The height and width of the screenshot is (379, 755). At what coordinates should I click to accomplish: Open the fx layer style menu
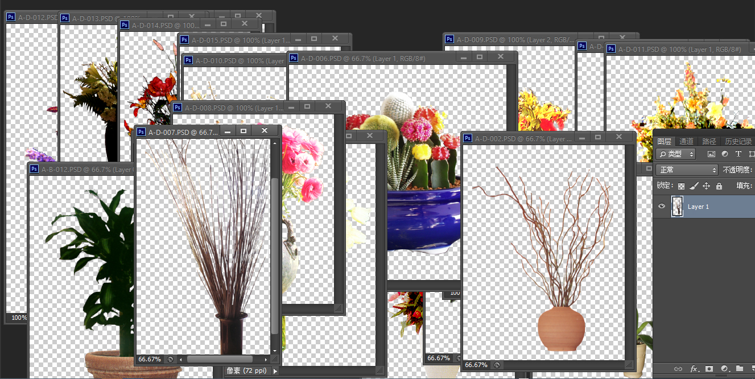(694, 369)
